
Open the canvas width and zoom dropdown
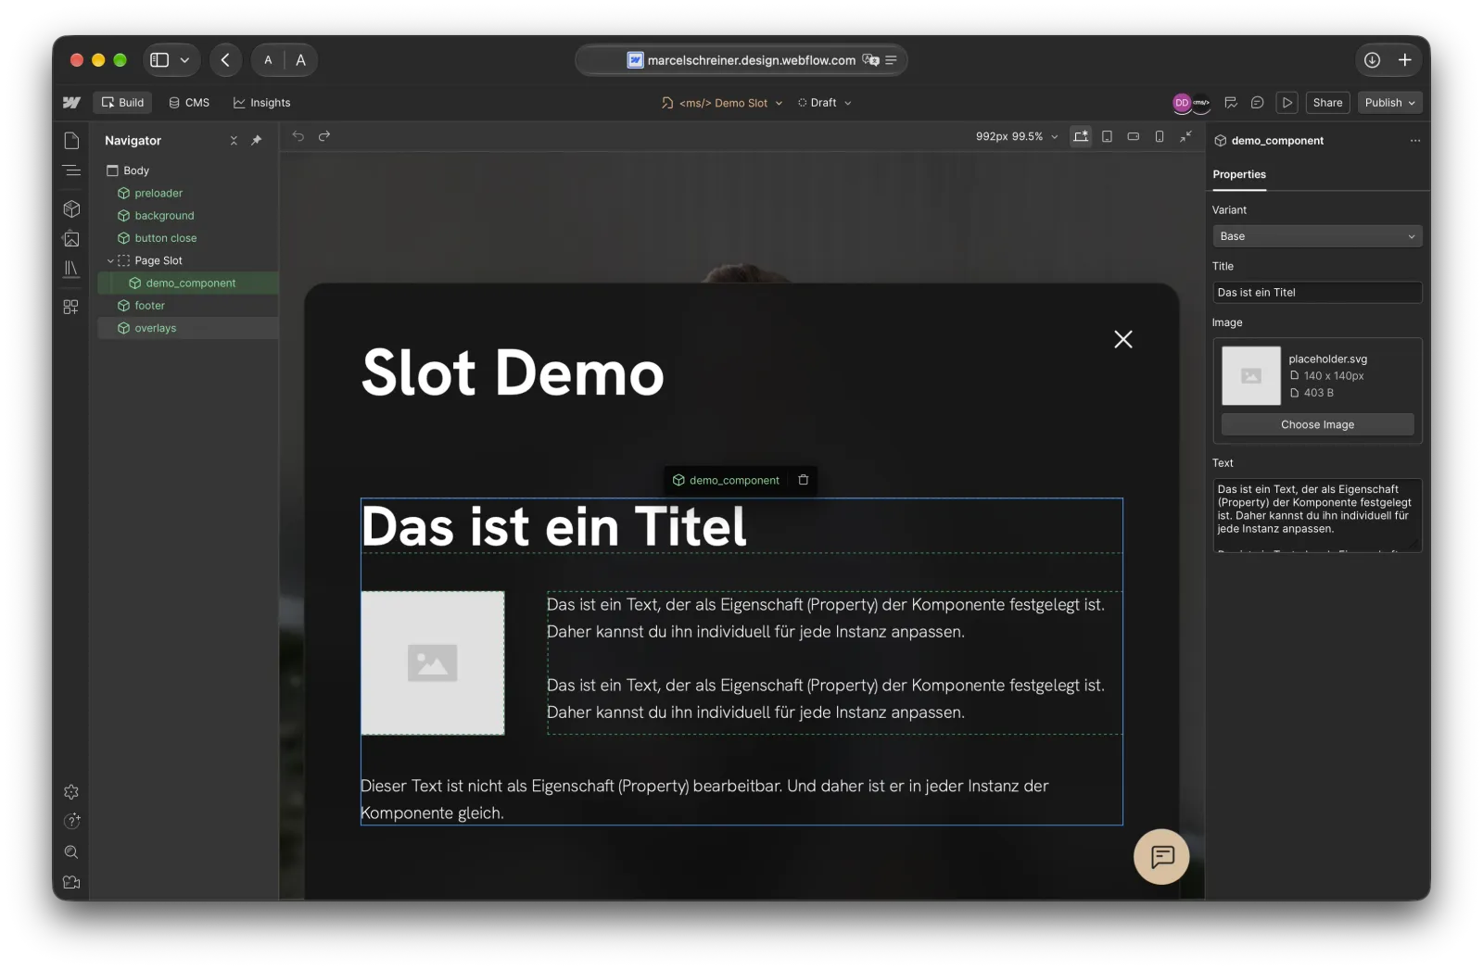point(1017,136)
